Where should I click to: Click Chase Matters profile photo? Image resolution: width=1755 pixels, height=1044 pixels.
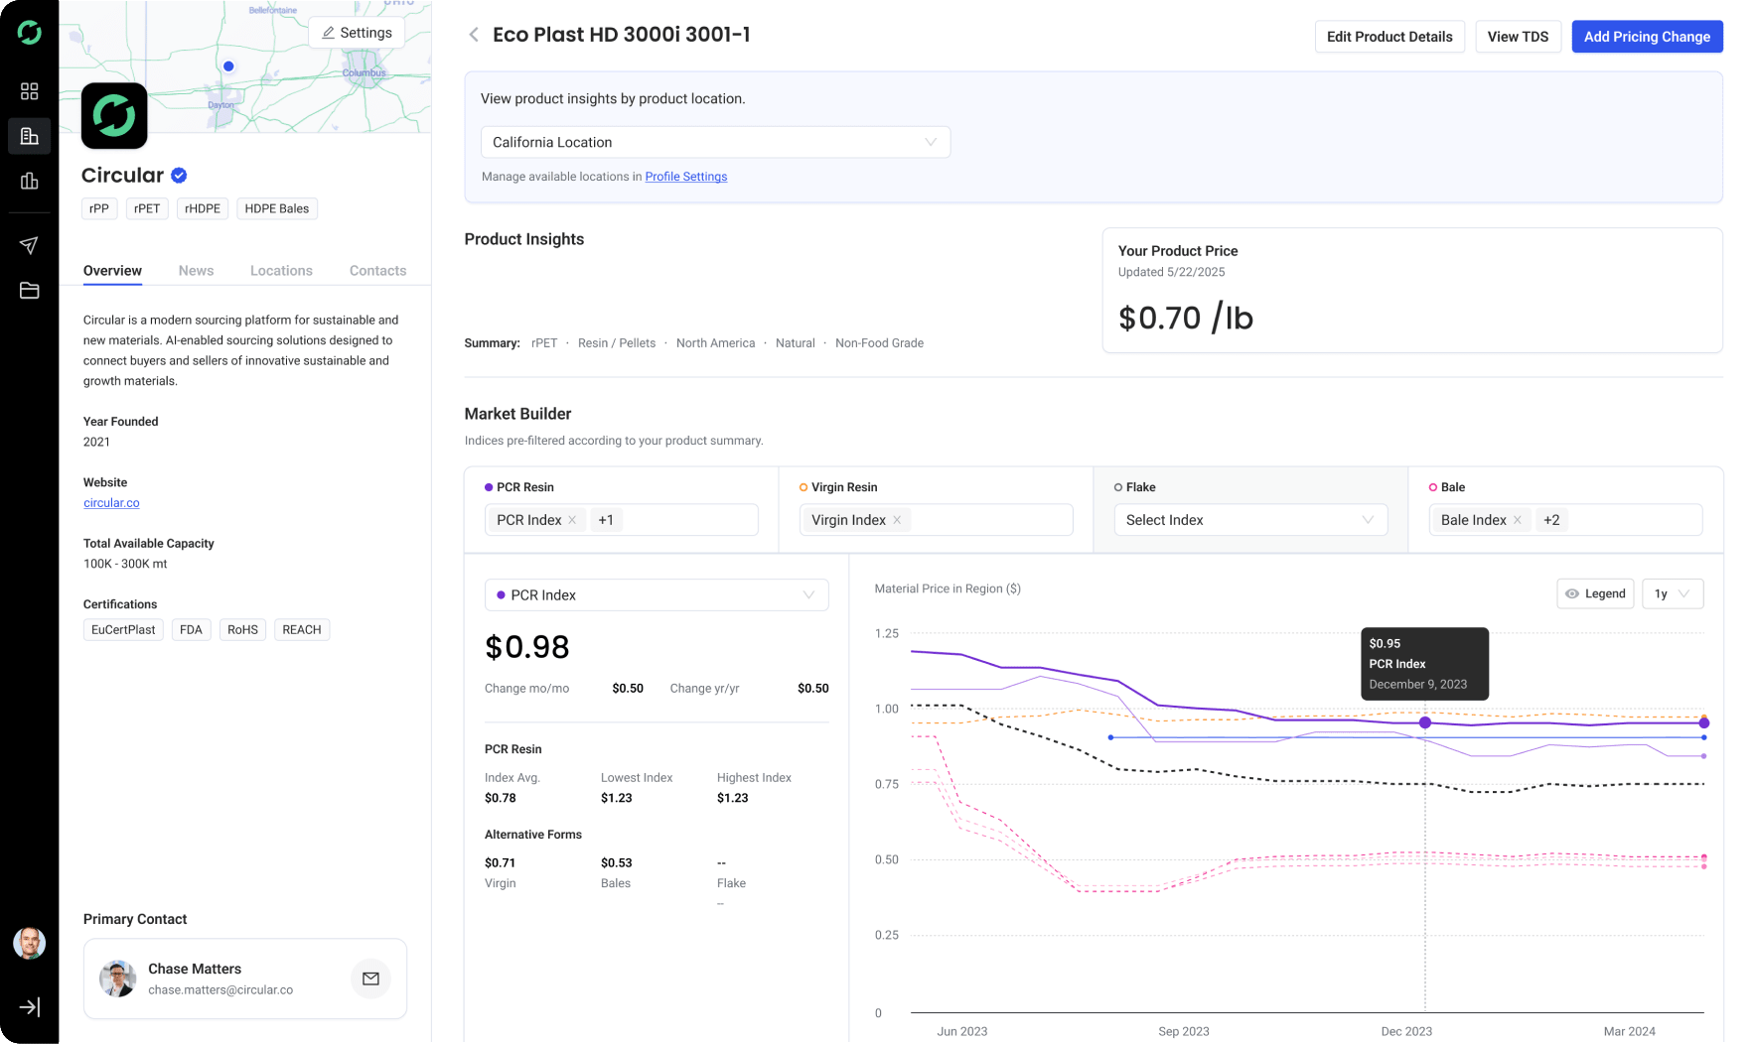coord(118,979)
